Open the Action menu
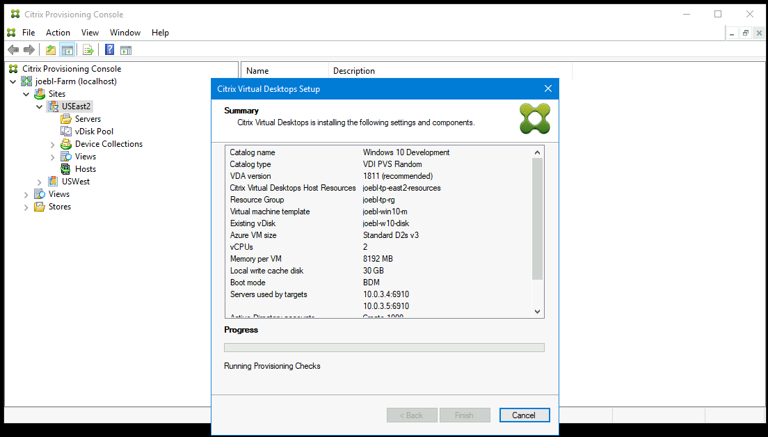The width and height of the screenshot is (768, 437). (x=58, y=32)
